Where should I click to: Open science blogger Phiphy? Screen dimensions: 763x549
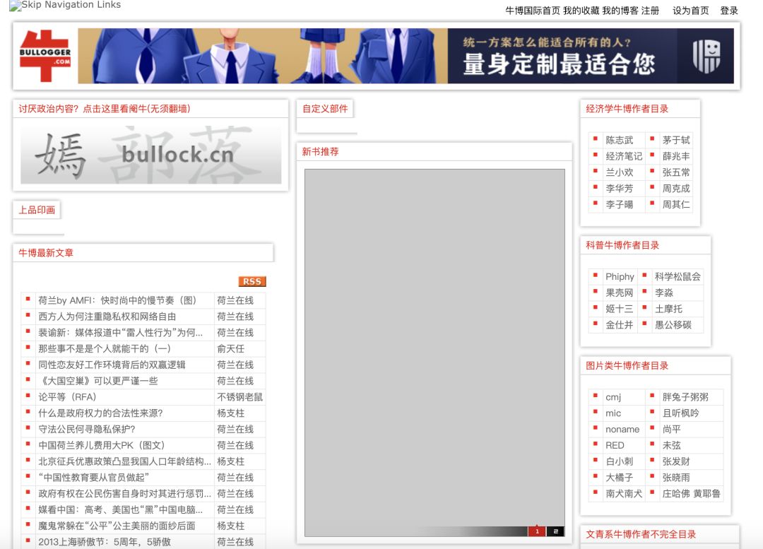point(620,276)
